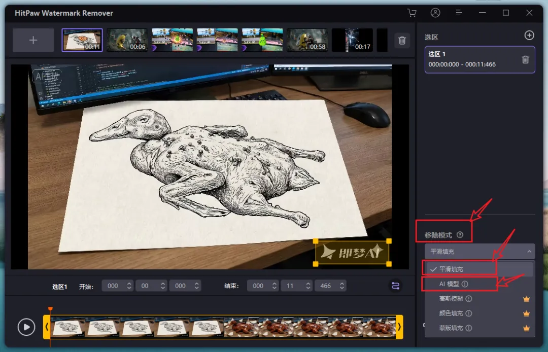Maximize the HitPaw Watermark Remover window

point(506,13)
